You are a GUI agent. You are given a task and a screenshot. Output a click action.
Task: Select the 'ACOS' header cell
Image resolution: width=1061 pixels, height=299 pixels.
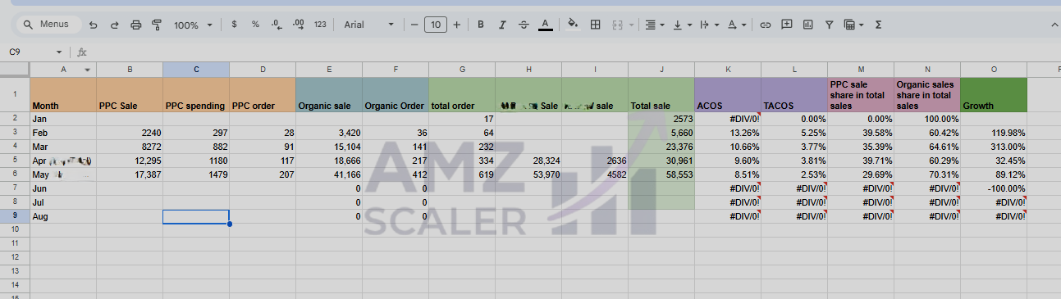[728, 95]
